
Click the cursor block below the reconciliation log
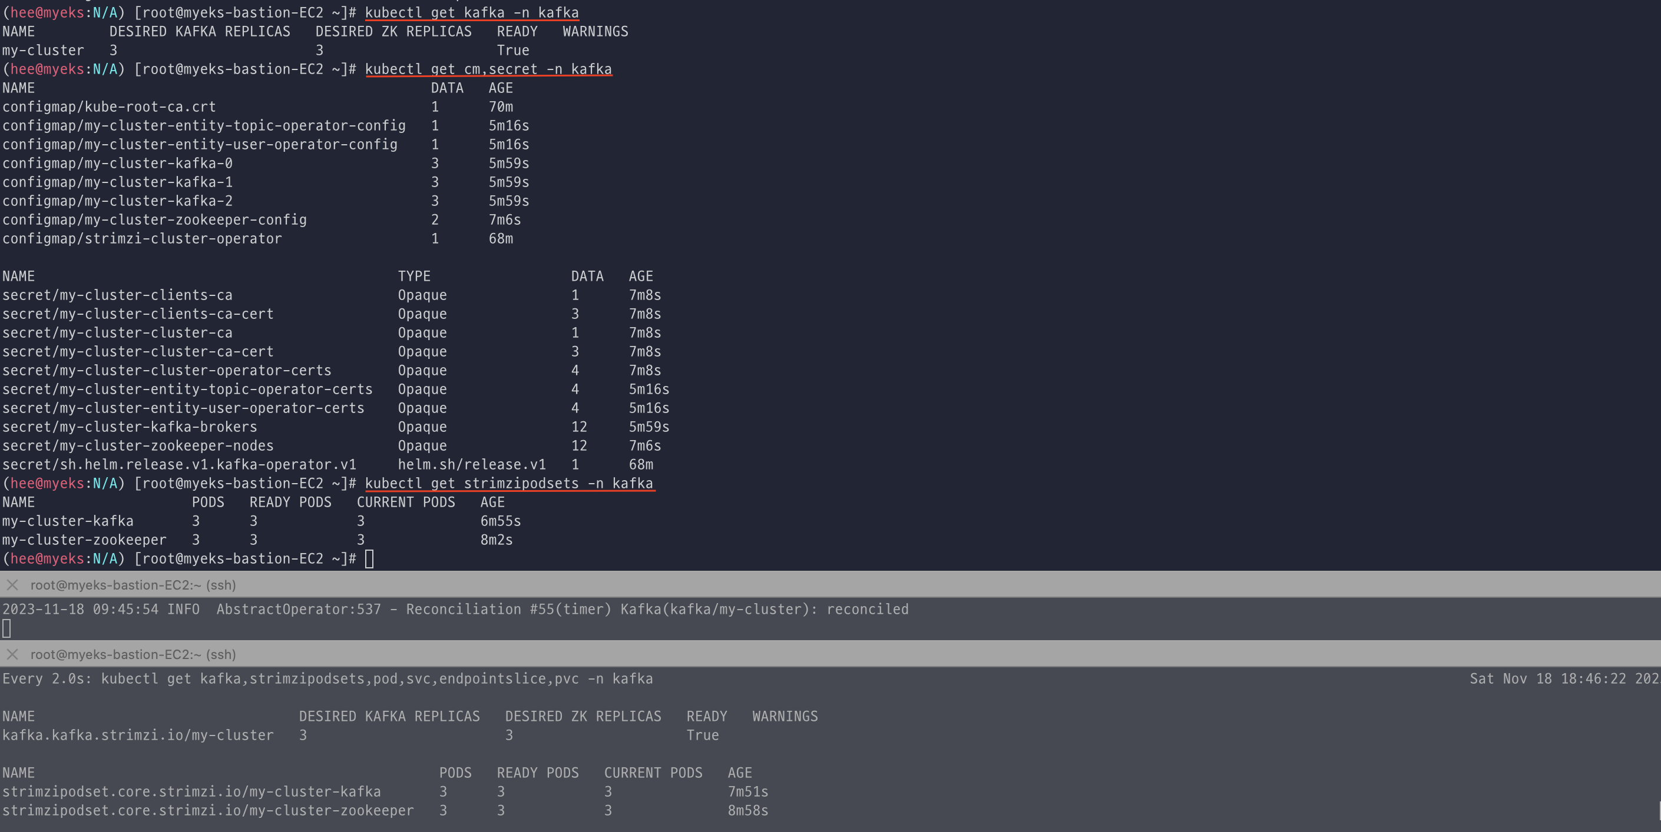[6, 628]
